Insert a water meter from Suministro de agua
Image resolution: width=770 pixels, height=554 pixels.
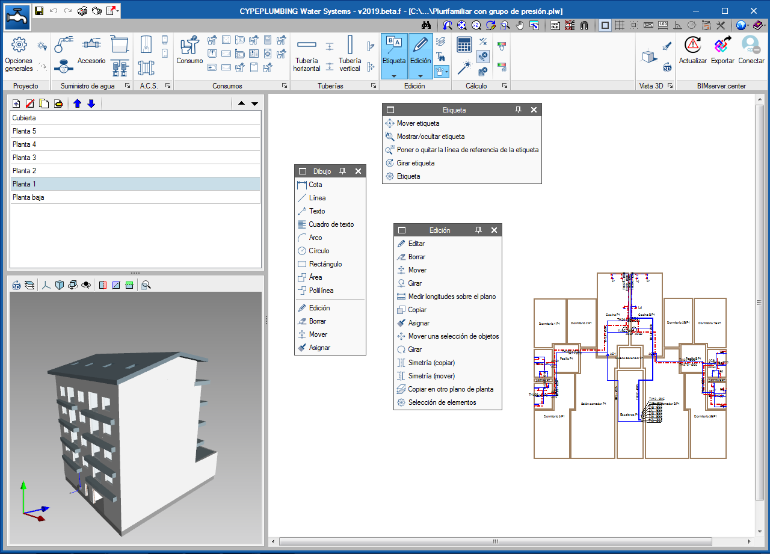64,67
